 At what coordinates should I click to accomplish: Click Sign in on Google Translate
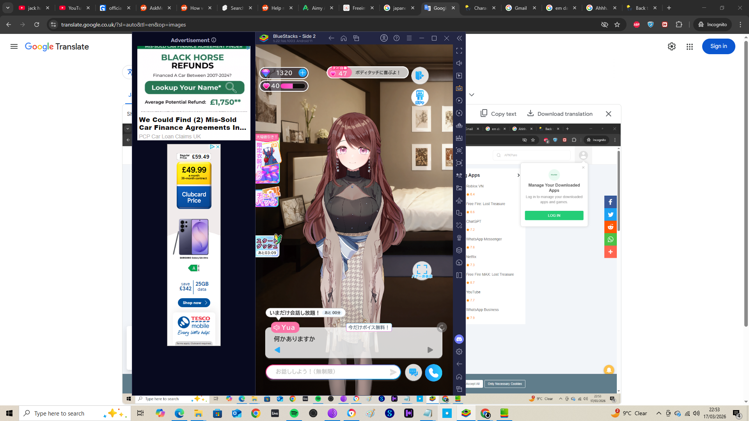click(718, 46)
